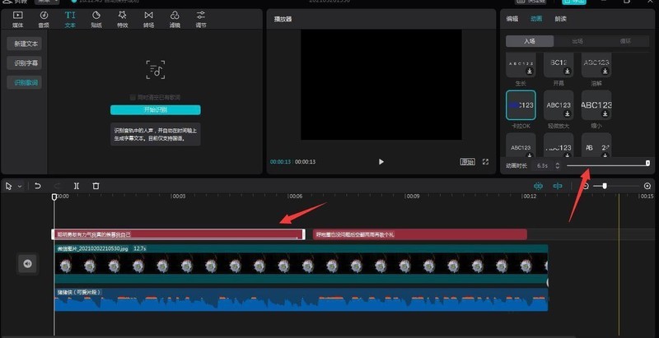Switch to the 朗读 tab
This screenshot has width=659, height=338.
(561, 19)
